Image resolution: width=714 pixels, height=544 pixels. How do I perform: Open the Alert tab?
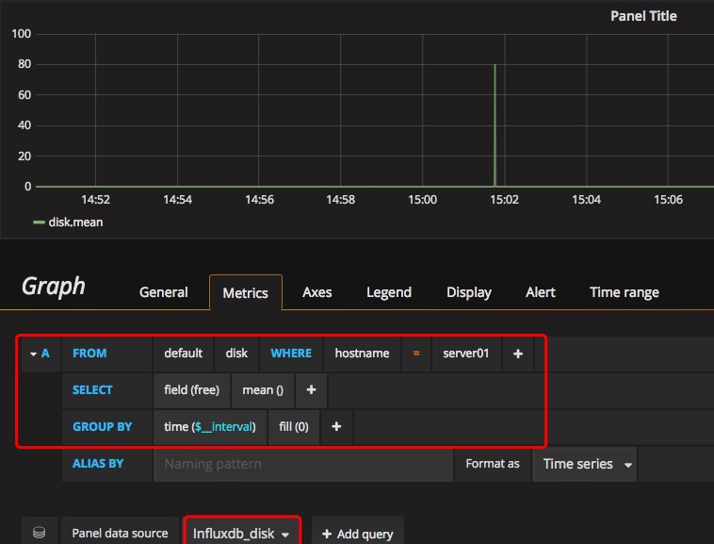click(x=541, y=292)
